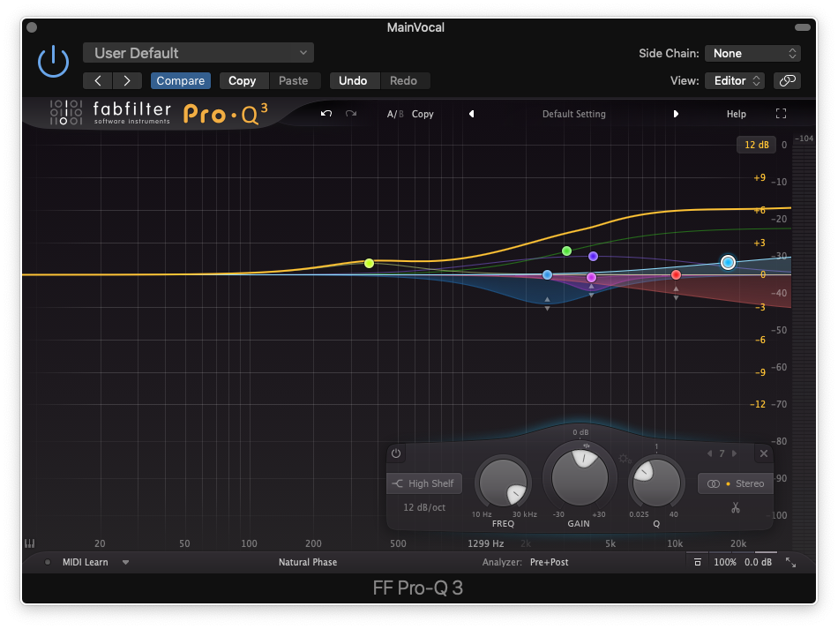
Task: Toggle the A/B state switch
Action: click(395, 114)
